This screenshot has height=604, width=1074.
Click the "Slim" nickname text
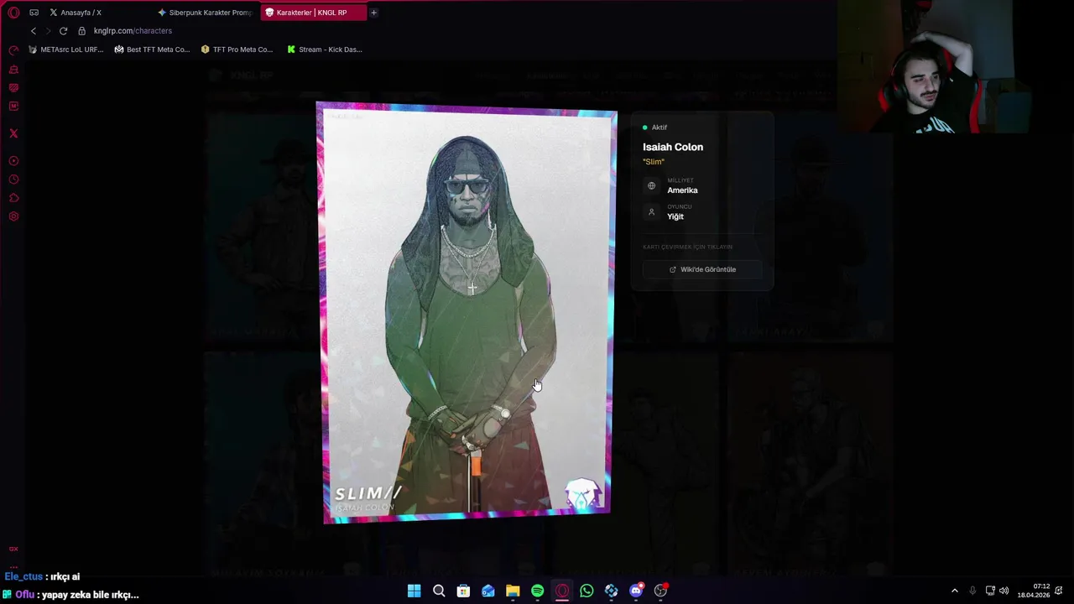click(x=654, y=162)
